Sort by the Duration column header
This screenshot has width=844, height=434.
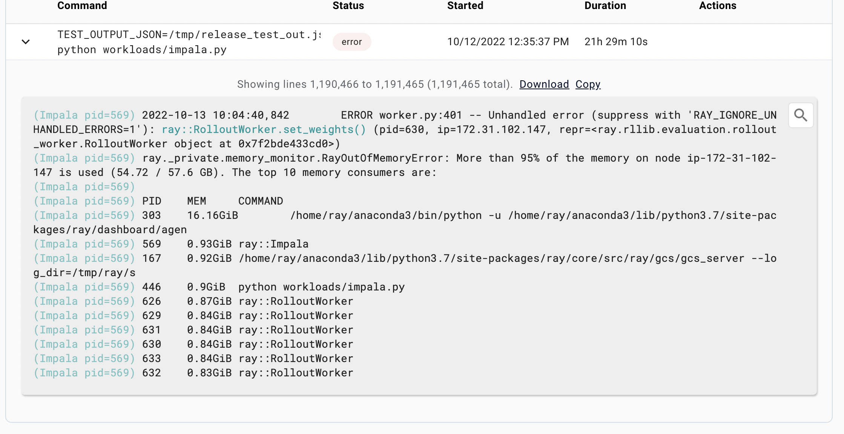pyautogui.click(x=605, y=6)
